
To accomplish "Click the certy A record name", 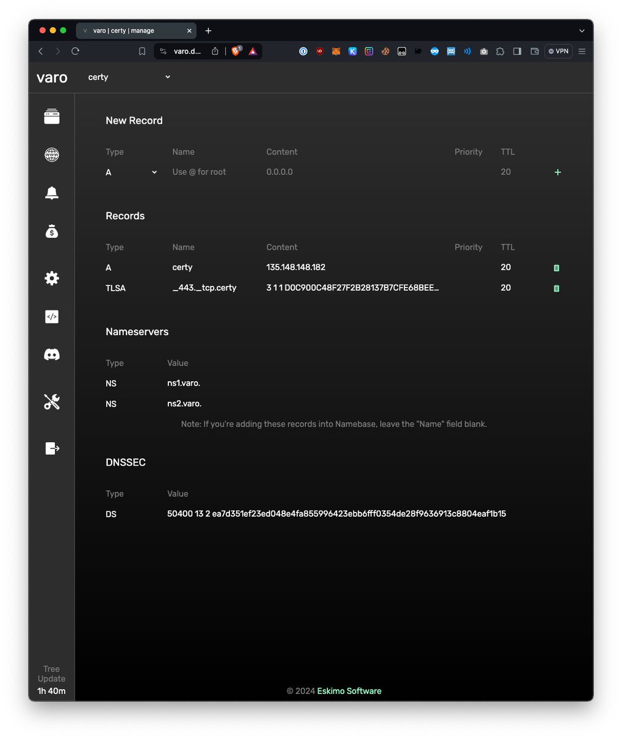I will pyautogui.click(x=182, y=268).
